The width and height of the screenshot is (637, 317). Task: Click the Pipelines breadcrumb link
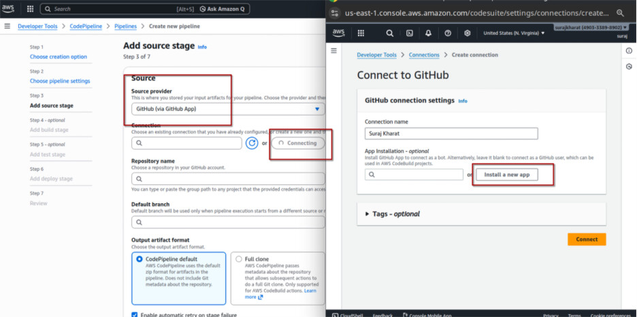[x=125, y=27]
